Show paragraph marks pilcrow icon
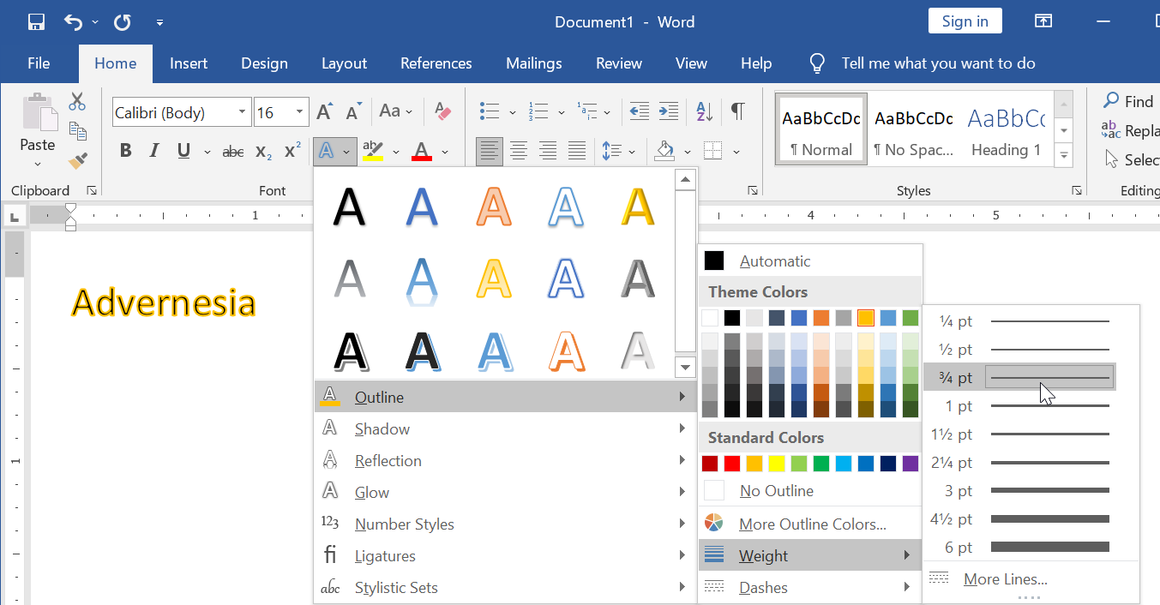The image size is (1160, 605). coord(737,111)
